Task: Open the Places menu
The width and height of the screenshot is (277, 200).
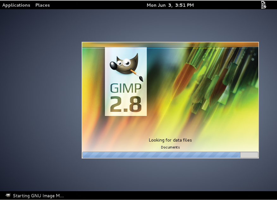Action: click(42, 5)
